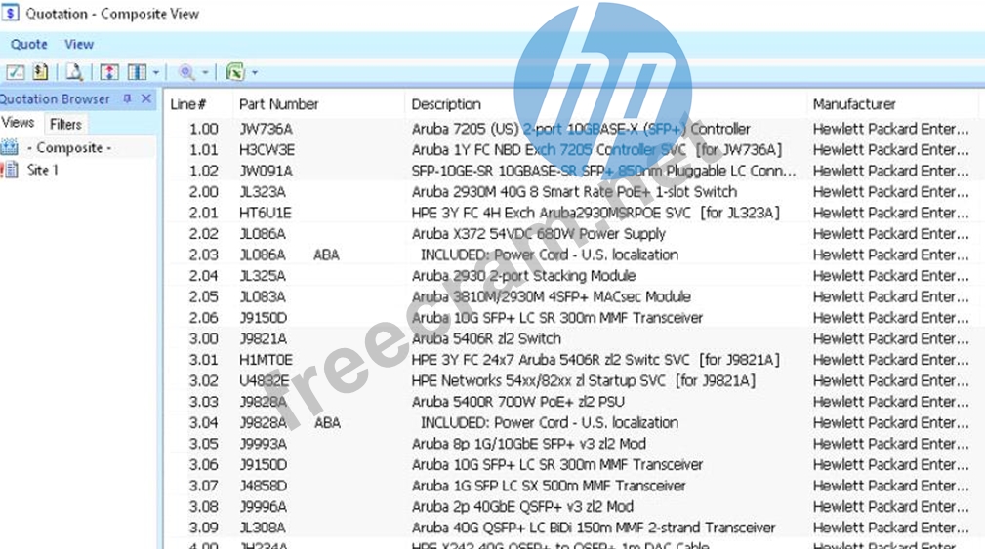
Task: Close the Quotation Browser panel
Action: (146, 98)
